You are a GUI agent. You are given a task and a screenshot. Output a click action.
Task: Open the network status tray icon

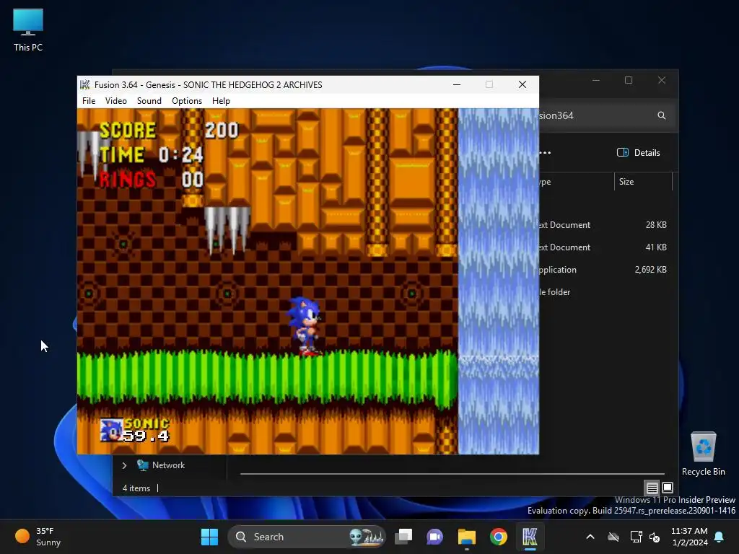pos(637,537)
